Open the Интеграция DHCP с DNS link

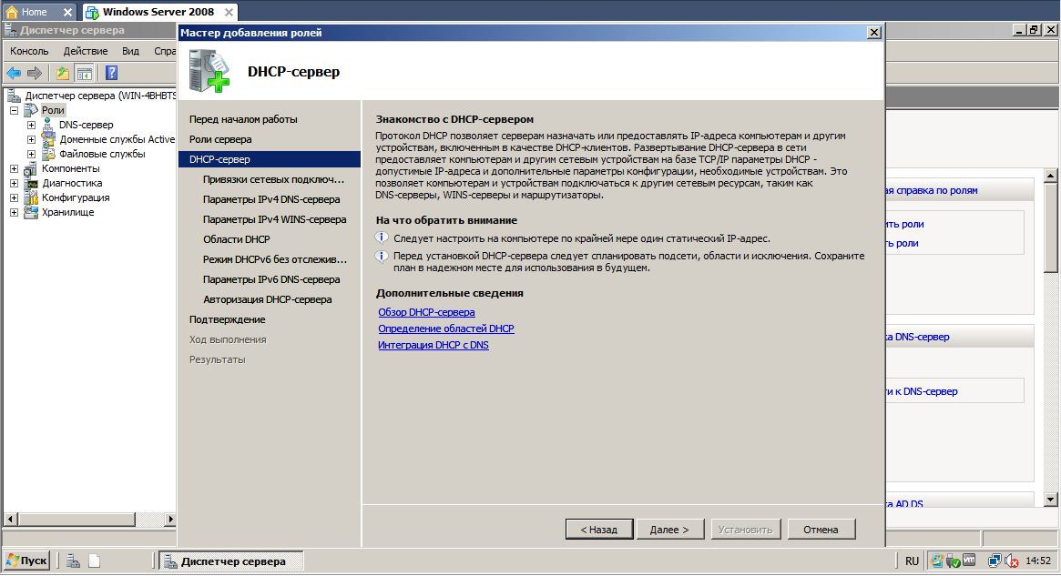[434, 345]
